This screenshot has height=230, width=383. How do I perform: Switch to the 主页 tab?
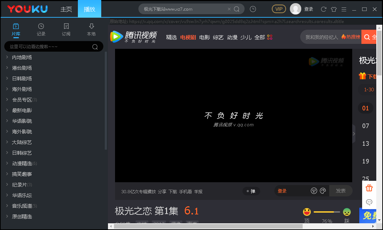(x=66, y=9)
